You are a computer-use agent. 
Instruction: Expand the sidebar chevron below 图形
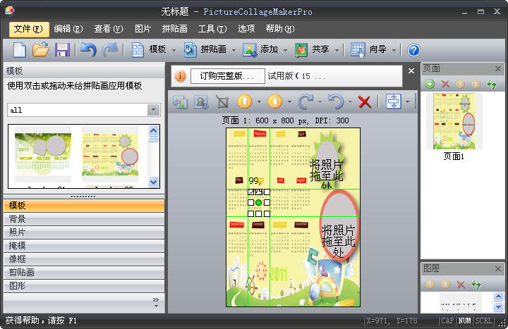156,302
